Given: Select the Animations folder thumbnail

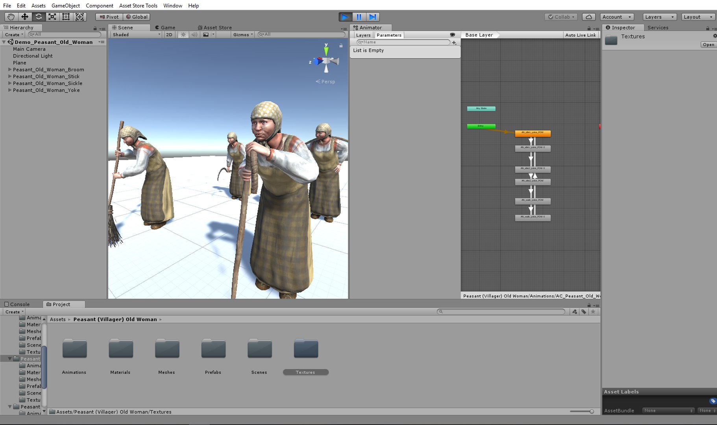Looking at the screenshot, I should point(74,348).
